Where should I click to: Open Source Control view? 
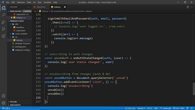click(3, 29)
